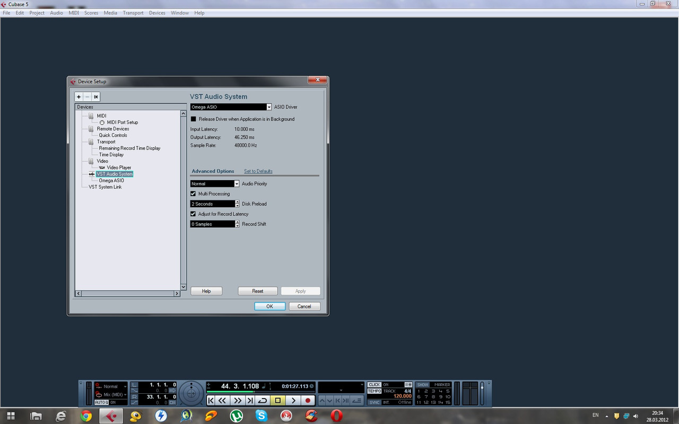Click the red Record transport button
The height and width of the screenshot is (424, 679).
(308, 401)
